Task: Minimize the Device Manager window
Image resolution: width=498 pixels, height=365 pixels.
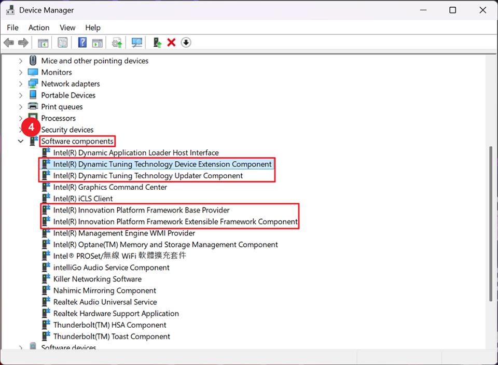Action: (x=423, y=10)
